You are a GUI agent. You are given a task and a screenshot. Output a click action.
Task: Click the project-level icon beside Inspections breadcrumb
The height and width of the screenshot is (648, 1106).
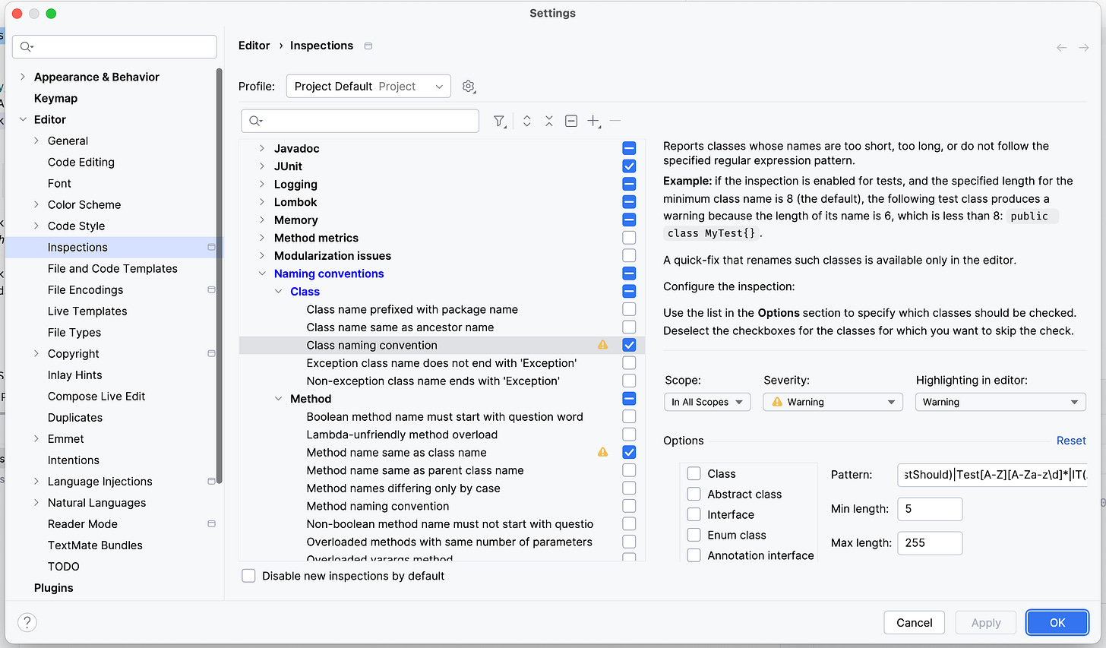coord(368,46)
